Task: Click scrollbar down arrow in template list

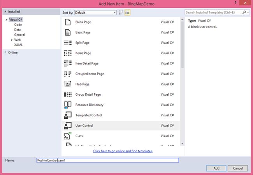Action: 182,143
